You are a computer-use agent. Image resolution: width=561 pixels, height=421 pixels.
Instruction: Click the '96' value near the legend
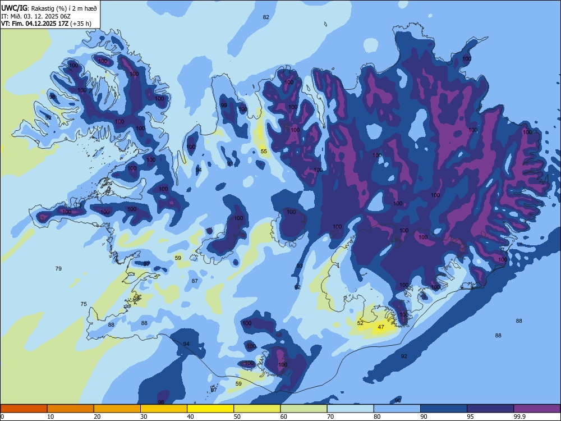point(161,402)
